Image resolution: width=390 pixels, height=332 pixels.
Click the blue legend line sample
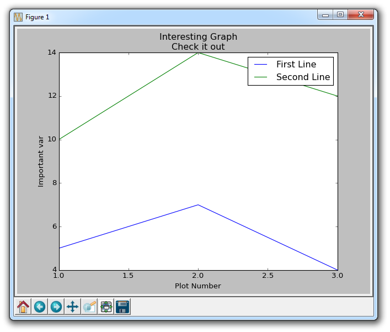[260, 65]
